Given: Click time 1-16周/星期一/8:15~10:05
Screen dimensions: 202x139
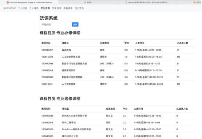Looking at the screenshot, I should [147, 122].
